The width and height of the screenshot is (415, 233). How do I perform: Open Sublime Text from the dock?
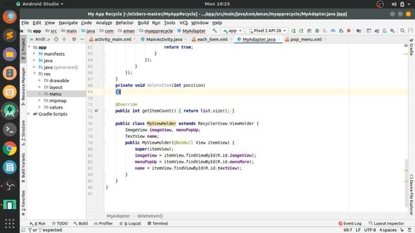point(10,36)
